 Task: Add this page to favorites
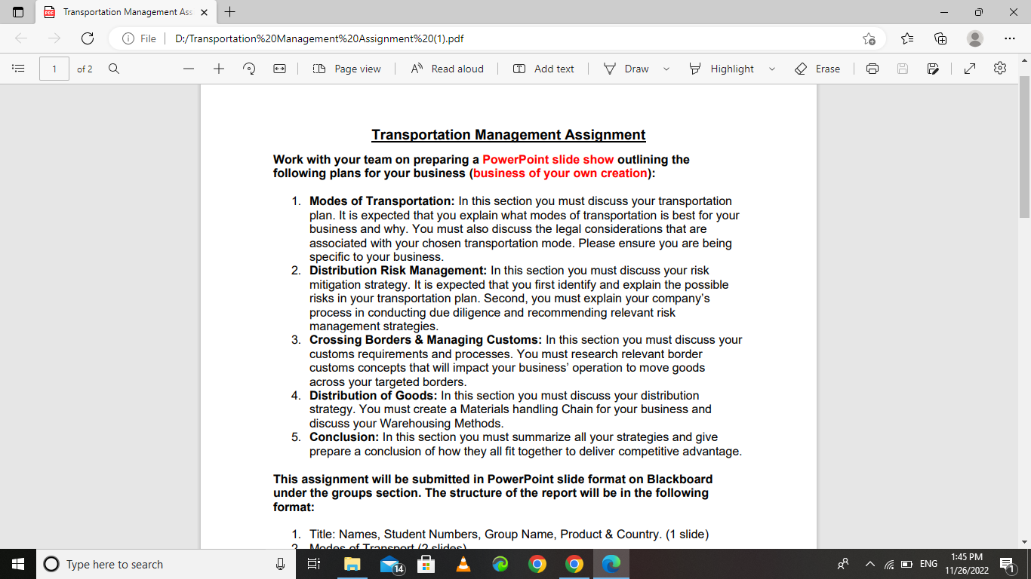[869, 38]
